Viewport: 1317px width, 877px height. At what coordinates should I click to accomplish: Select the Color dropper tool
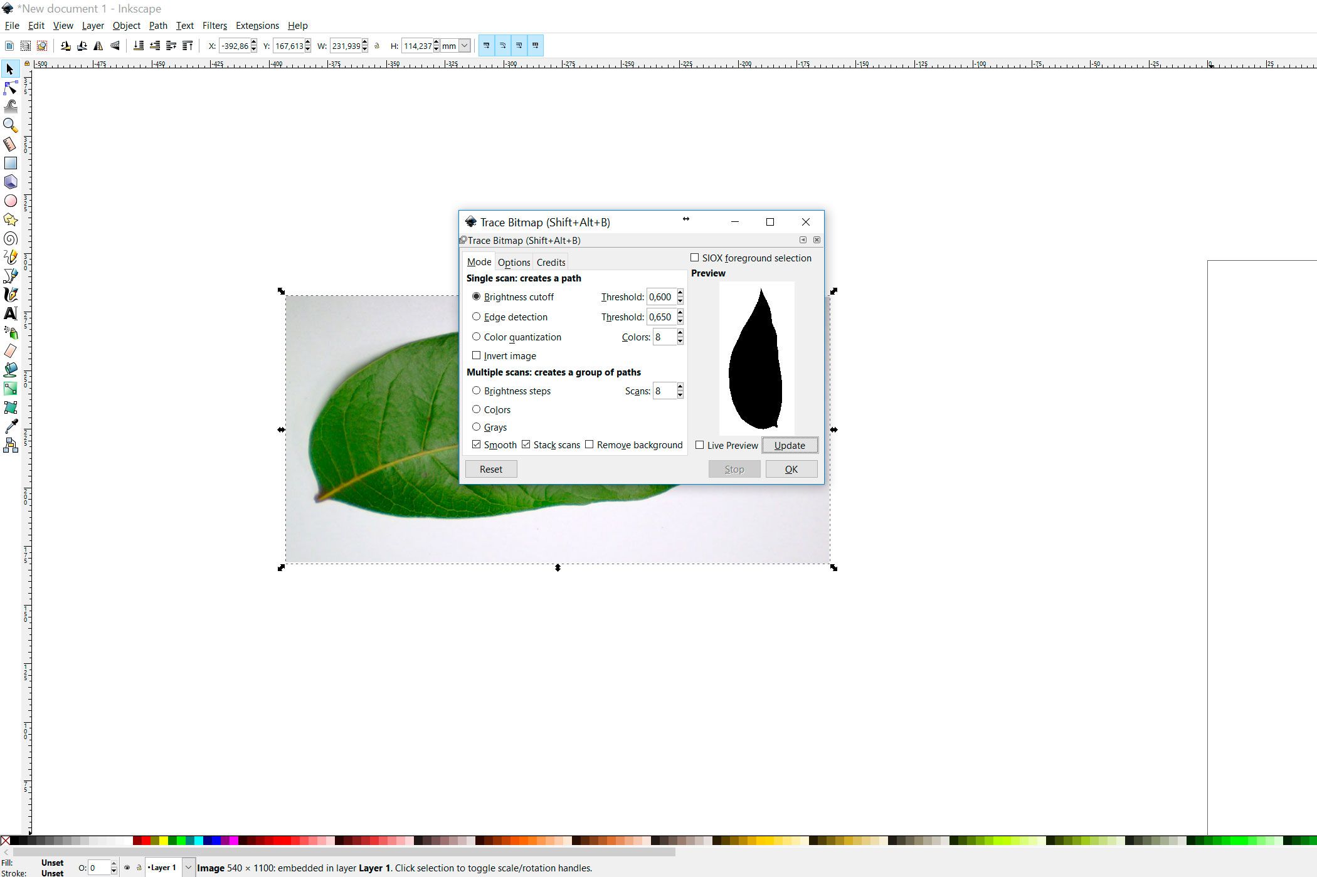[10, 426]
